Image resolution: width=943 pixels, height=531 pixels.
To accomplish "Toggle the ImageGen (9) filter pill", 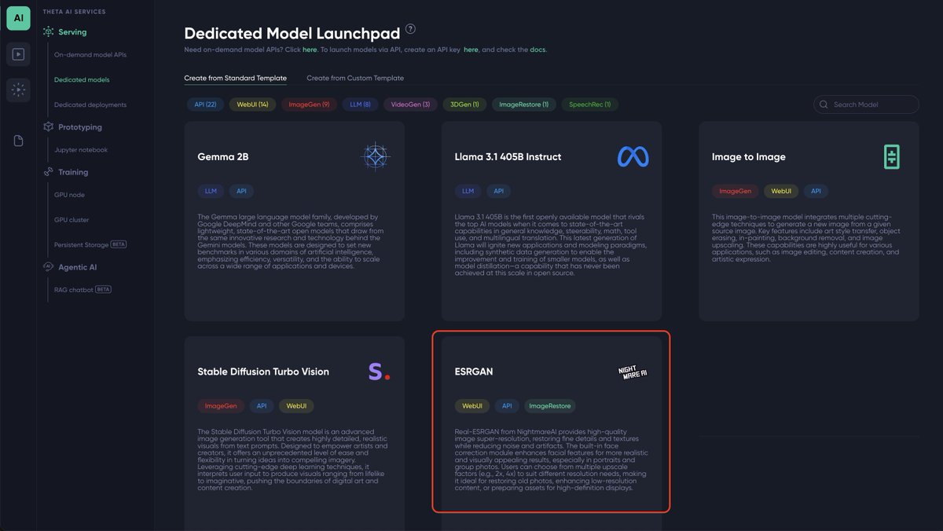I will (308, 103).
